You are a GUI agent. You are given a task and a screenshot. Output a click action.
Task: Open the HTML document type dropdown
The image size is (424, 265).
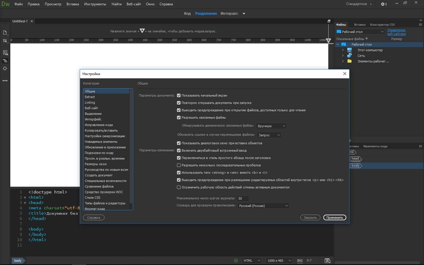252,261
